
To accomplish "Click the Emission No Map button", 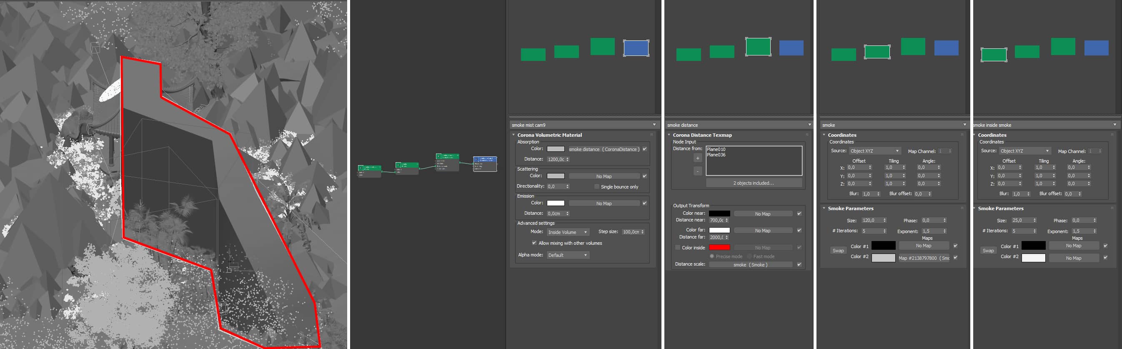I will [604, 203].
